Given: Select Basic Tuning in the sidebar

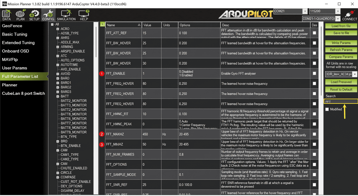Looking at the screenshot, I should (x=15, y=34).
